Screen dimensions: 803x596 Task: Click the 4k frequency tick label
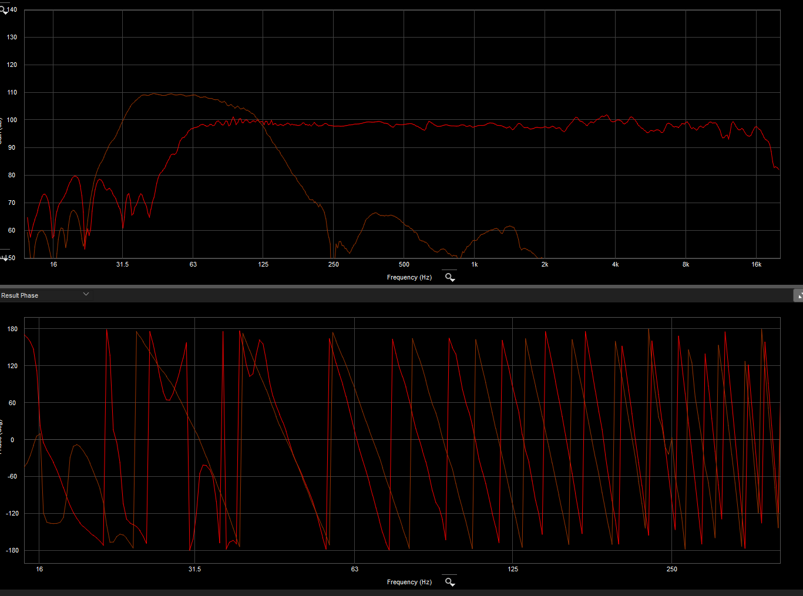coord(615,264)
